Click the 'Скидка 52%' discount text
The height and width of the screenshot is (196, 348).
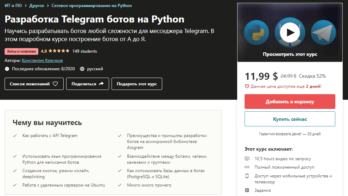312,76
